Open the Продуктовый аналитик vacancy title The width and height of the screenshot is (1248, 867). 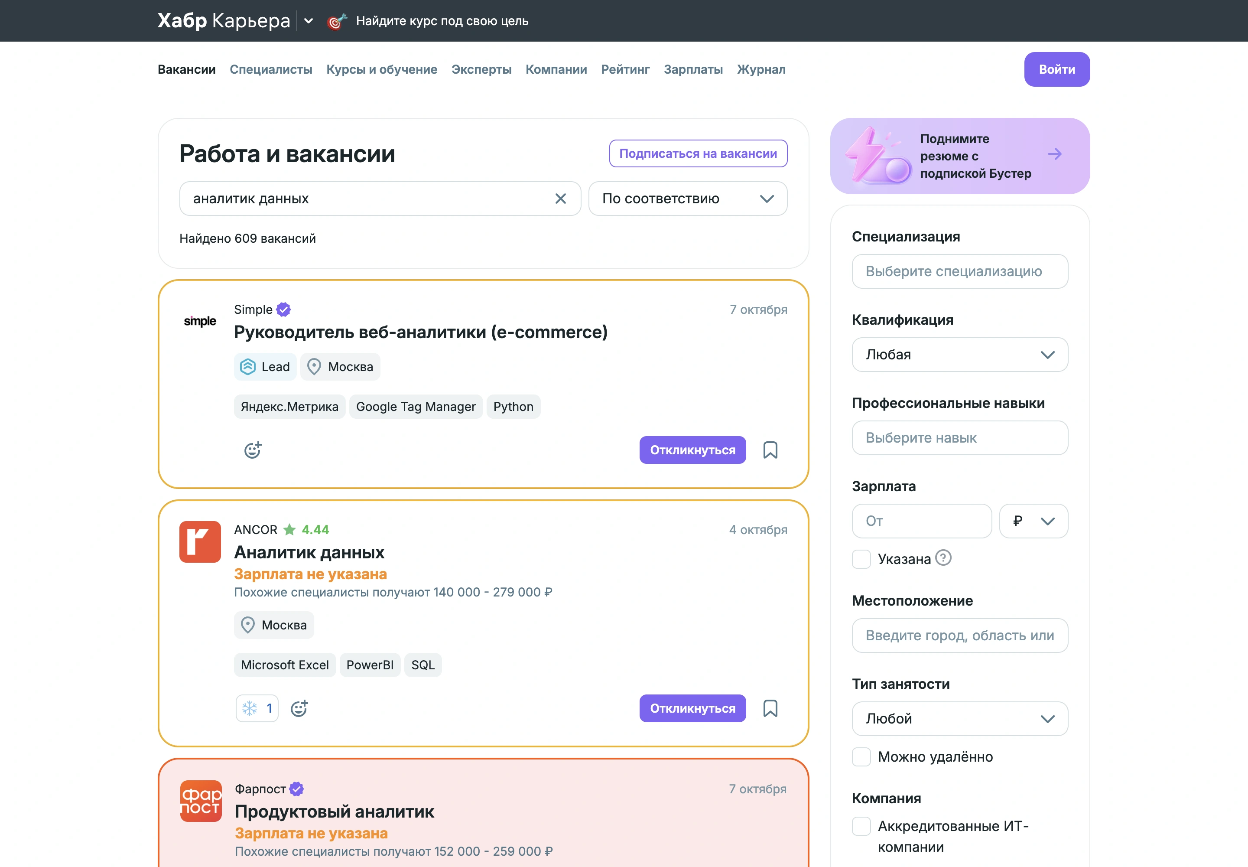[335, 812]
